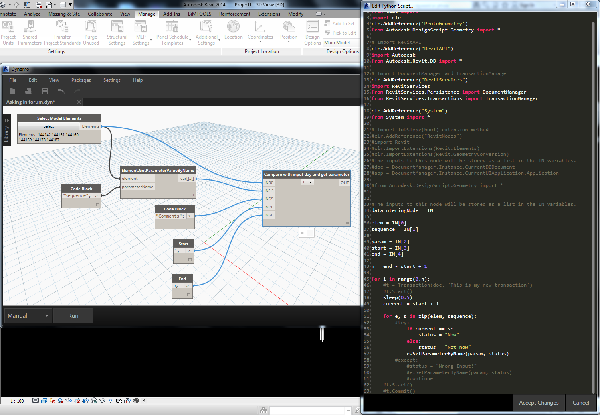Click Crop View icon in view control bar
600x415 pixels.
(x=77, y=401)
